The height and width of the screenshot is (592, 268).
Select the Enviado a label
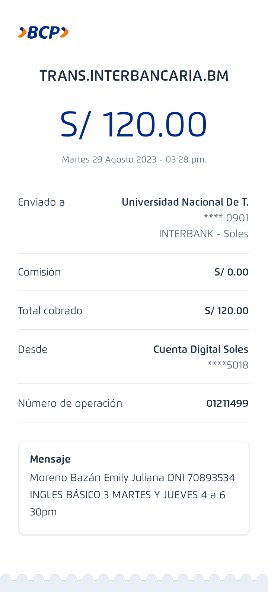pyautogui.click(x=41, y=202)
